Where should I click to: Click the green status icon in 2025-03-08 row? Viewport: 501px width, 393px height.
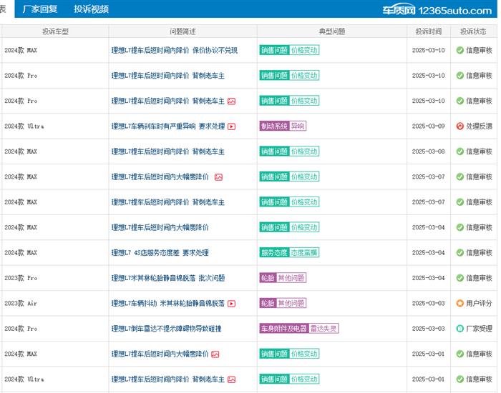pos(459,151)
